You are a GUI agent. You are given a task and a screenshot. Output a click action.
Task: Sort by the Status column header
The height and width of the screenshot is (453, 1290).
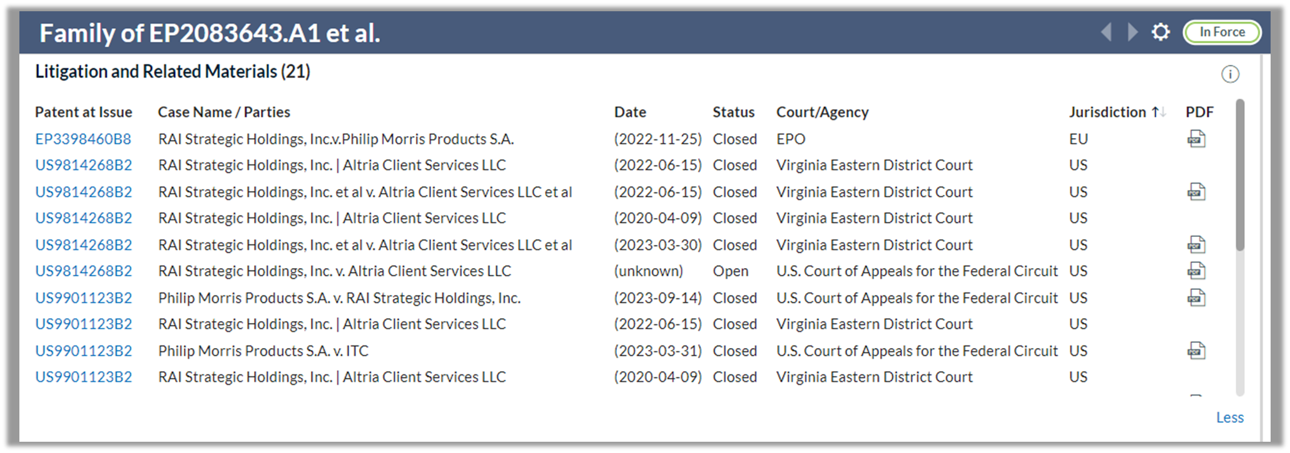[x=733, y=112]
